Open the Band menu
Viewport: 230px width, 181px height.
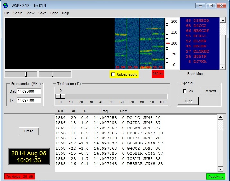pyautogui.click(x=54, y=13)
